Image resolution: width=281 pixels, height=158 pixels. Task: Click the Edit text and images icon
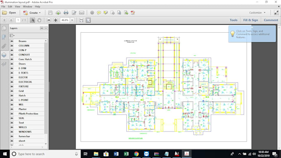pos(74,13)
